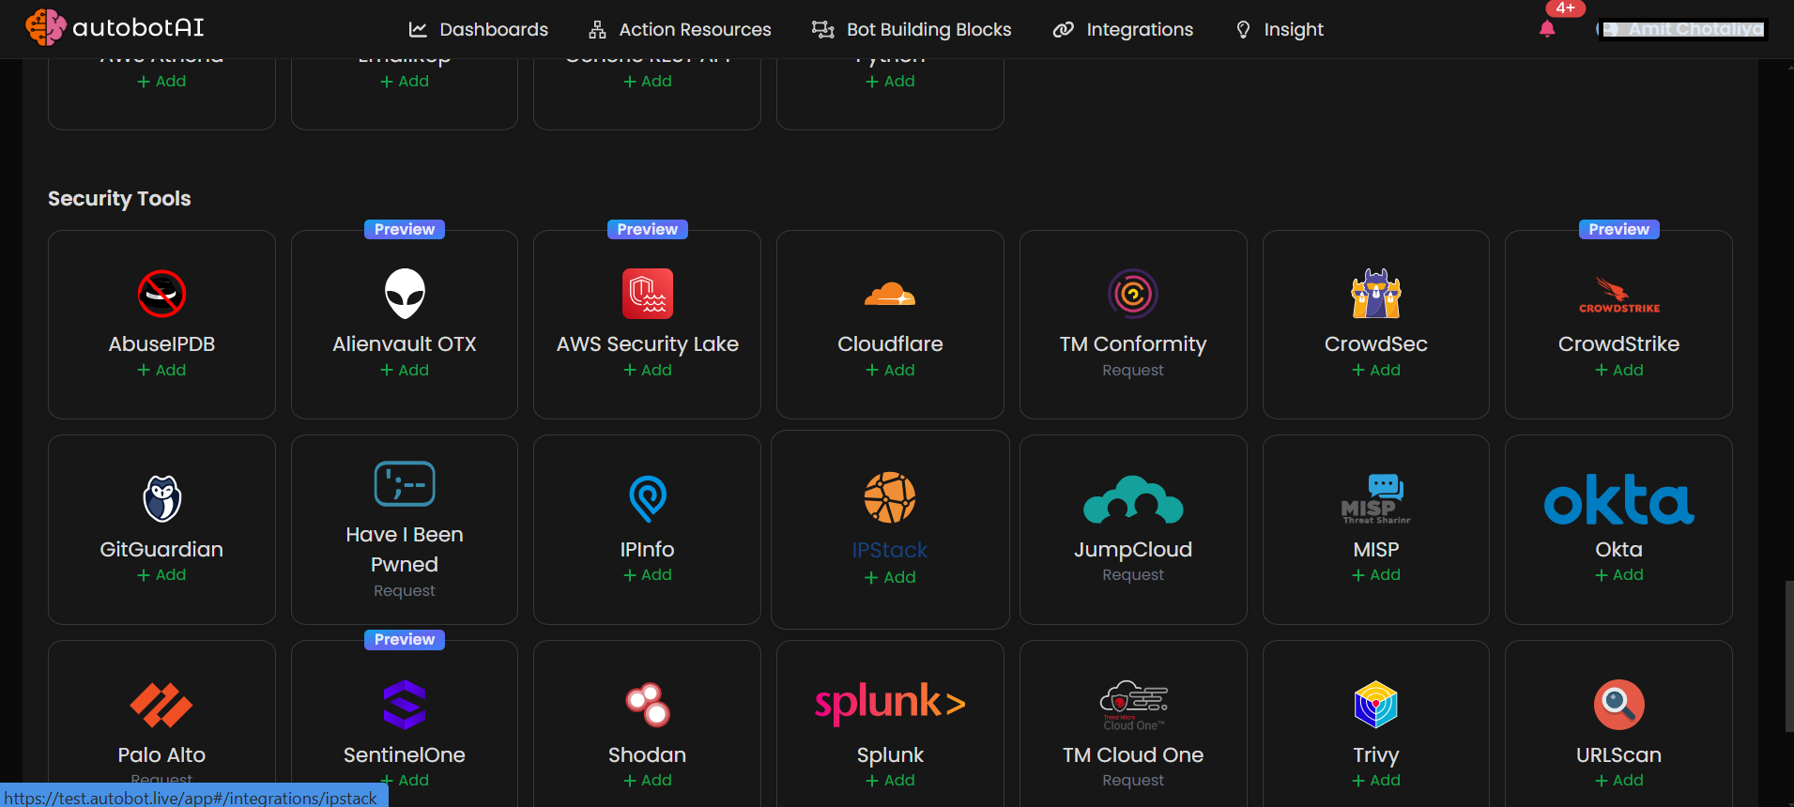Add the CrowdStrike integration
The width and height of the screenshot is (1794, 807).
point(1618,370)
